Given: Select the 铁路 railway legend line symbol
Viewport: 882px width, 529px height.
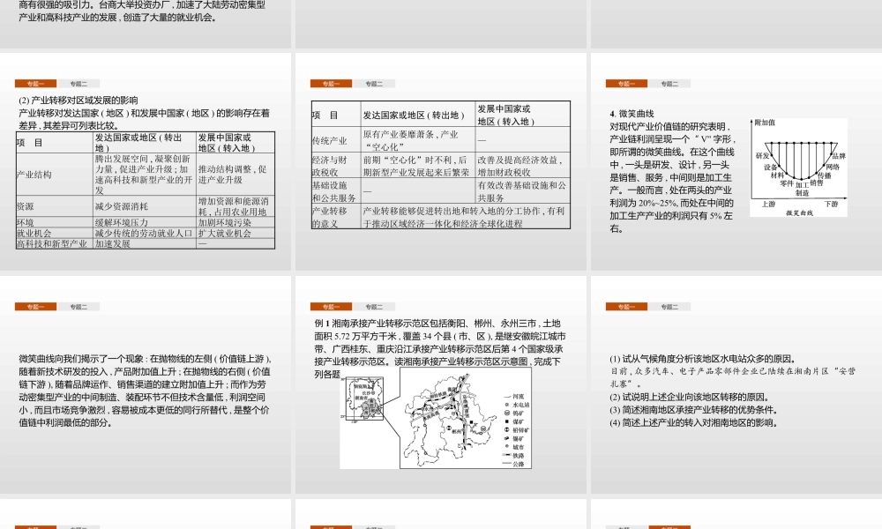Looking at the screenshot, I should [508, 454].
